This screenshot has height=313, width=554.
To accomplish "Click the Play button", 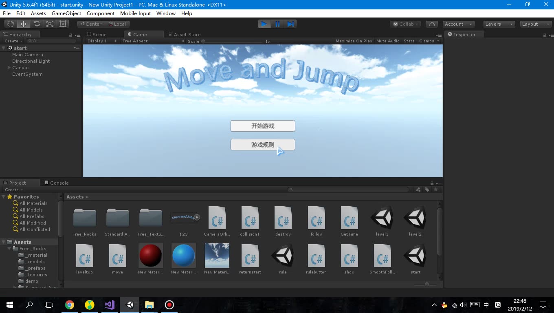I will tap(264, 24).
